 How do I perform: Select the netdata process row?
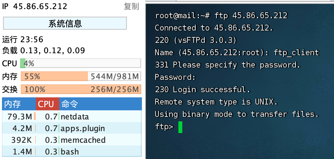coord(72,116)
